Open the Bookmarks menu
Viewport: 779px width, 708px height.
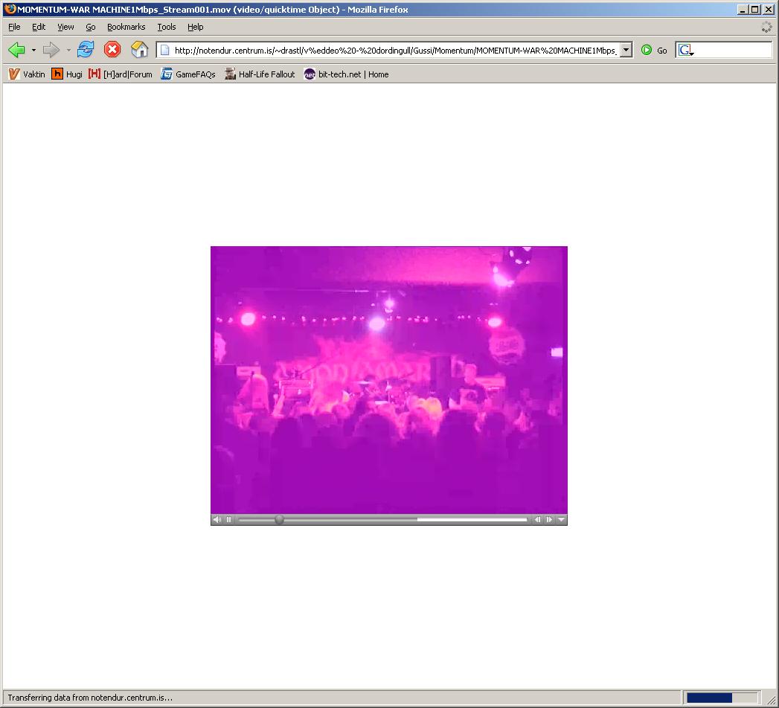coord(126,27)
